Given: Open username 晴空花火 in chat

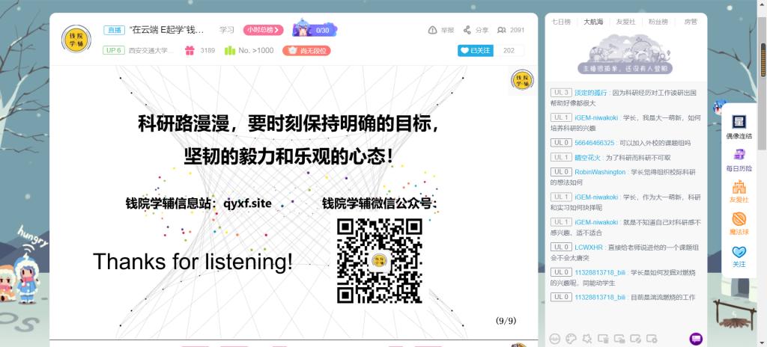Looking at the screenshot, I should point(587,157).
